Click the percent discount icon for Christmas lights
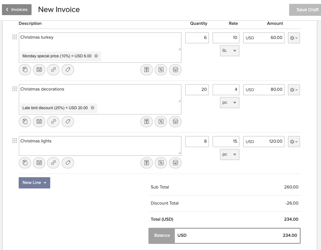This screenshot has height=250, width=321. 161,163
